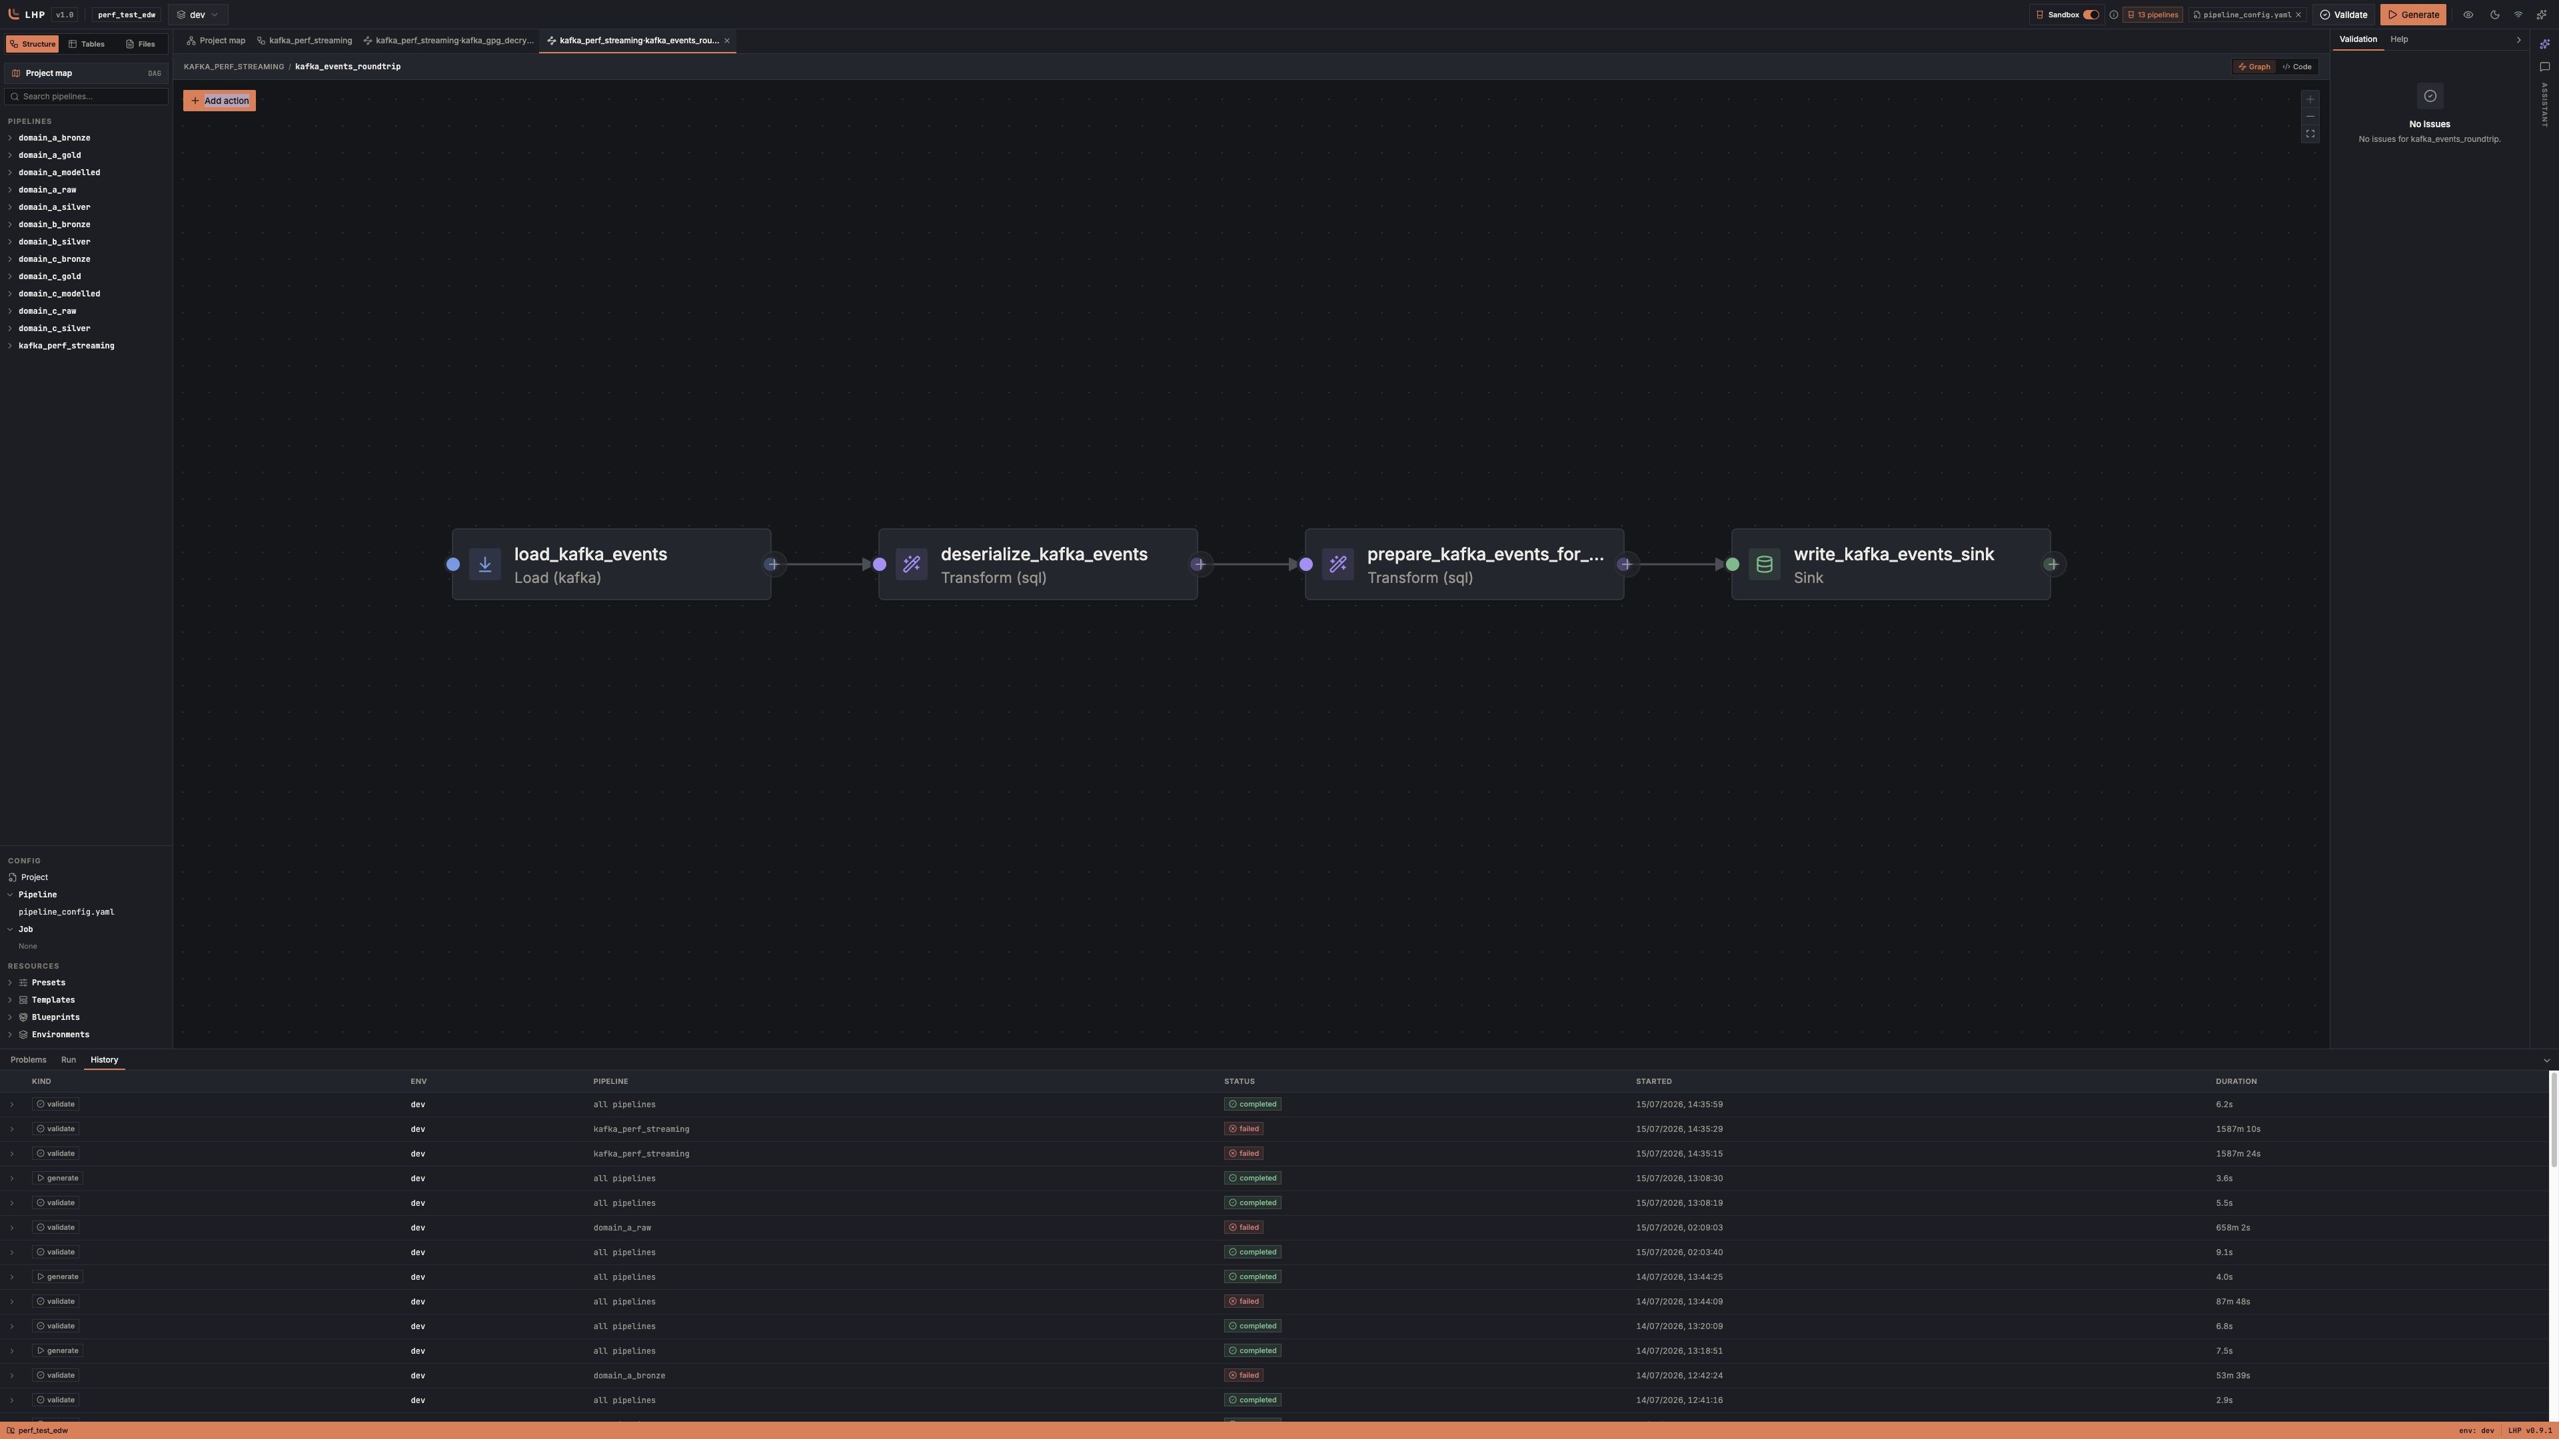This screenshot has height=1439, width=2559.
Task: Click plus connector after prepare_kafka_events node
Action: [x=1625, y=564]
